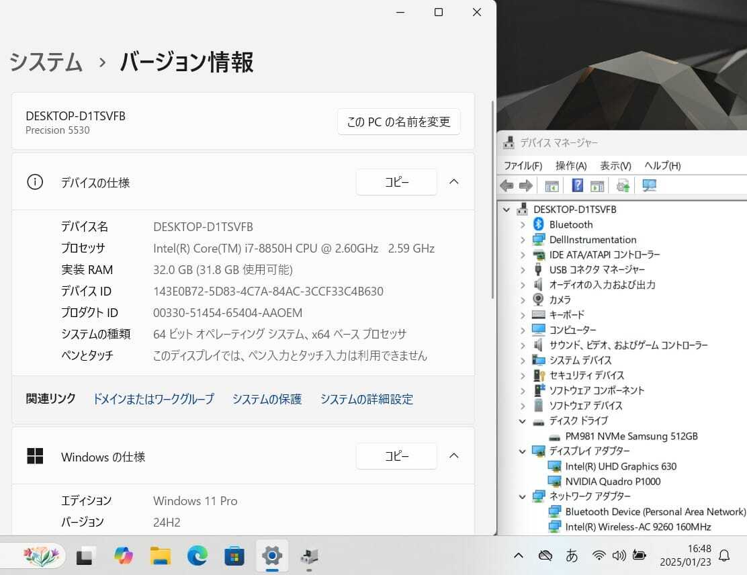Expand the セキュリティ デバイス tree node
This screenshot has width=747, height=575.
pos(523,375)
